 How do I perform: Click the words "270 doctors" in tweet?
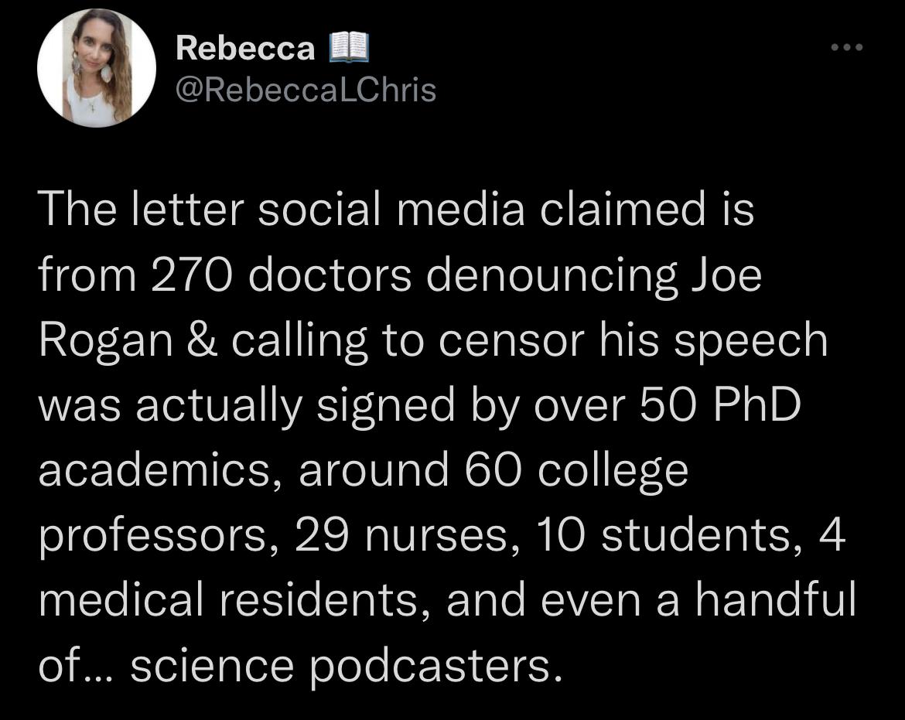tap(282, 275)
